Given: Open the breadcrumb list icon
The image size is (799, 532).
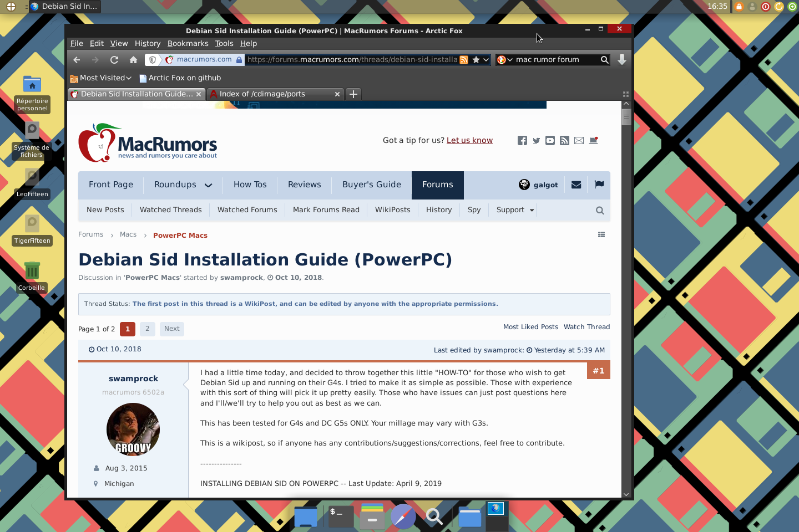Looking at the screenshot, I should 601,235.
